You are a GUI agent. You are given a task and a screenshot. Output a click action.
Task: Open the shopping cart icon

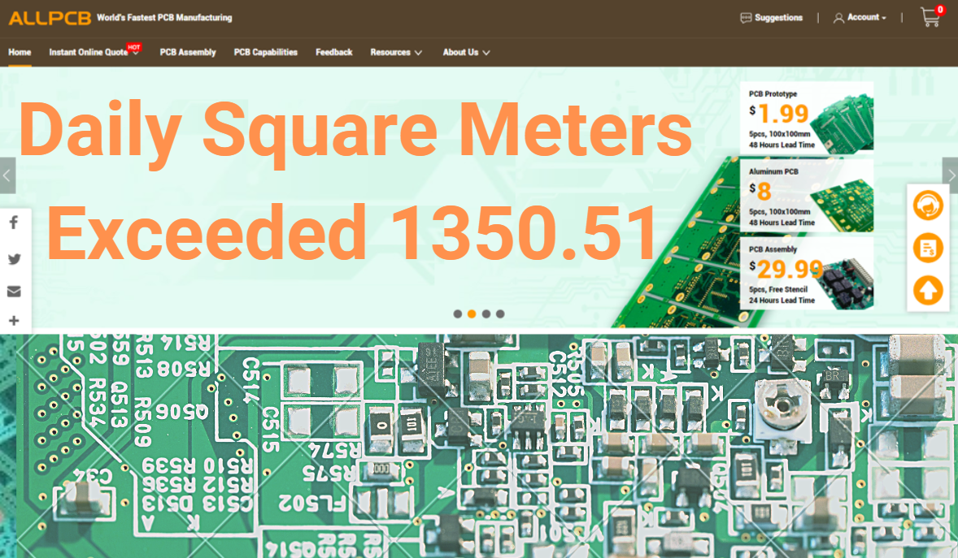point(930,18)
